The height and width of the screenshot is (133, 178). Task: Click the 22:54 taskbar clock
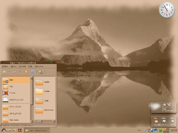coord(174,131)
